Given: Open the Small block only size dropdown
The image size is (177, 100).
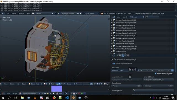Looking at the screenshot, I should (125, 70).
